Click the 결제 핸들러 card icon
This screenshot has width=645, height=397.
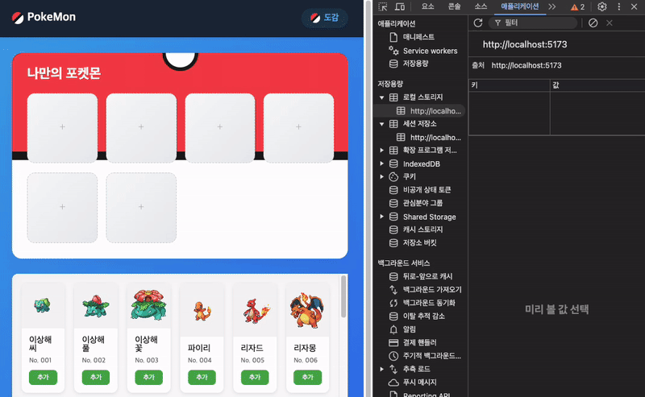pyautogui.click(x=393, y=343)
